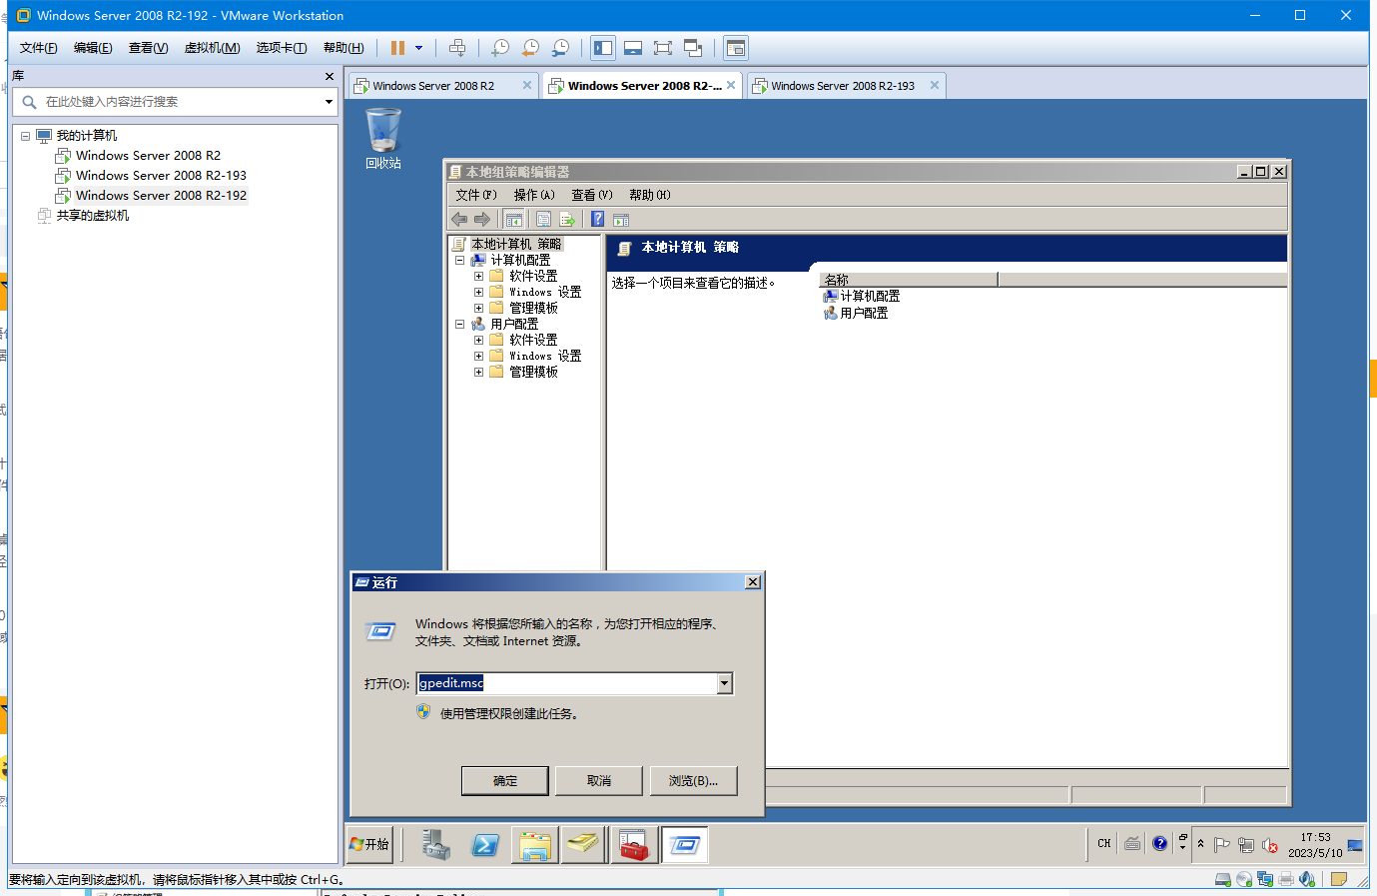Open the Run dialog history dropdown

tap(725, 683)
